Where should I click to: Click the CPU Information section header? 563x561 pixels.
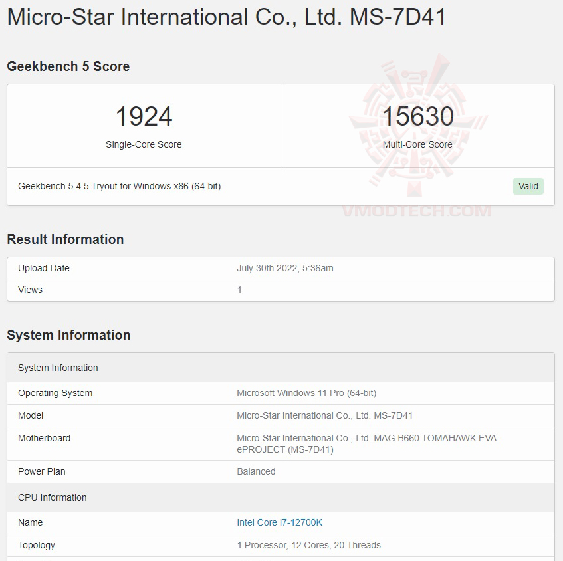click(281, 497)
